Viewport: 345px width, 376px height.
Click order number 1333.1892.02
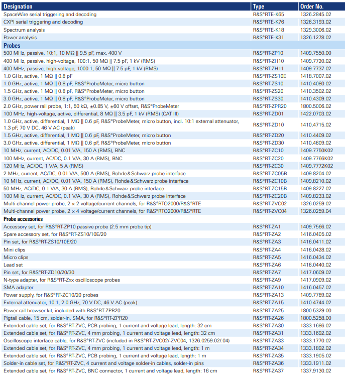316,348
